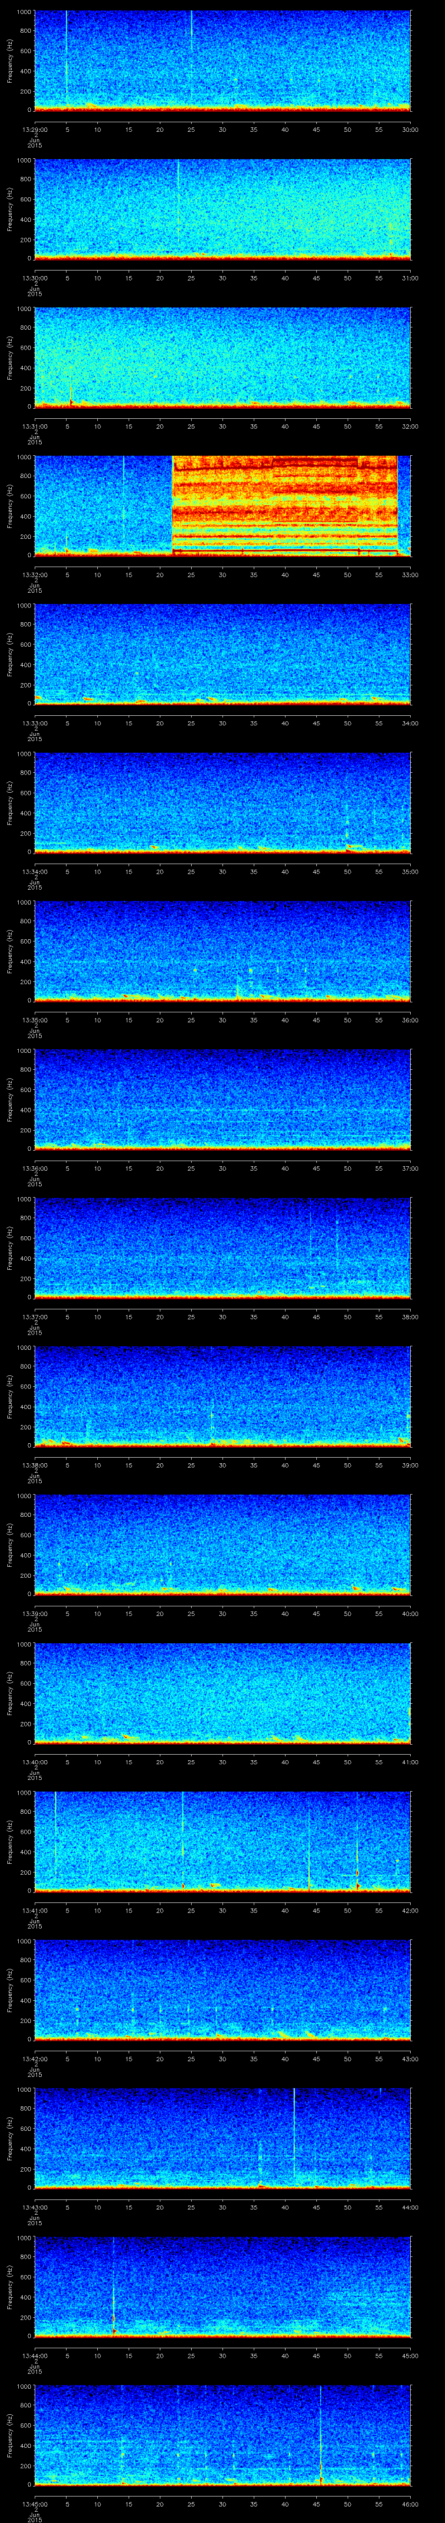Click the Frequency (Hz) axis label of 13:29:00 panel

click(10, 61)
